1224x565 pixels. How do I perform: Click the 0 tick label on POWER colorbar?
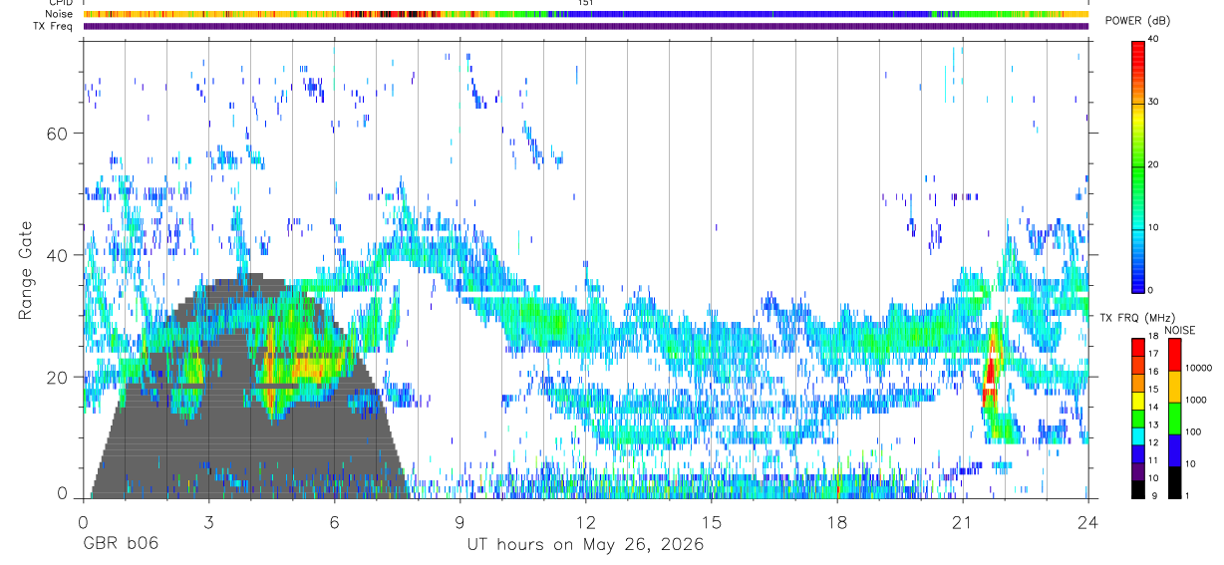coord(1150,289)
